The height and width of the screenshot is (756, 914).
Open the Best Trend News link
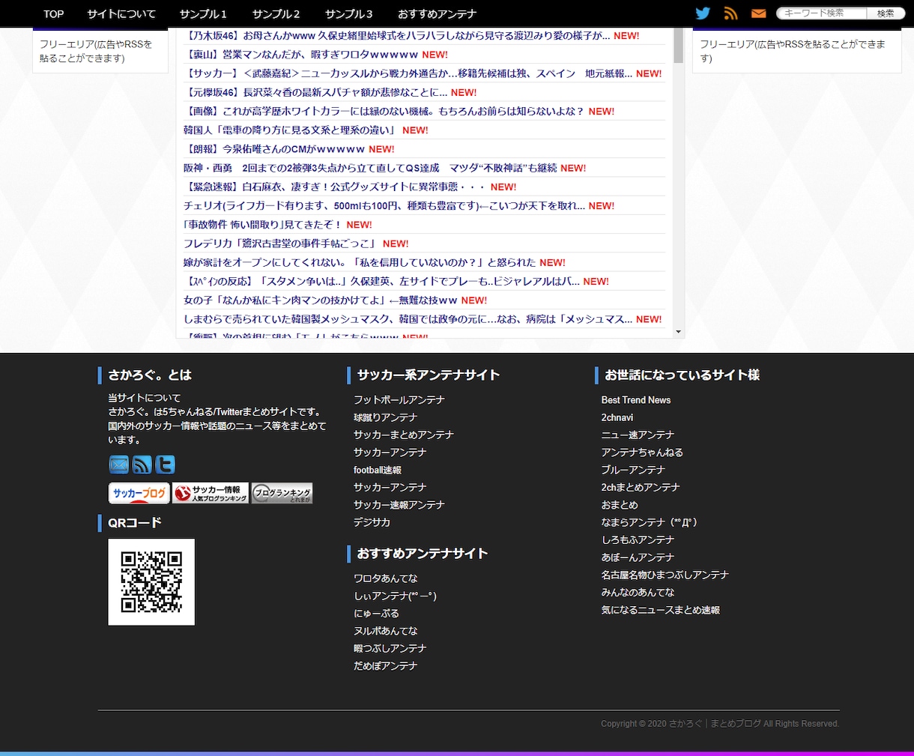(x=636, y=400)
